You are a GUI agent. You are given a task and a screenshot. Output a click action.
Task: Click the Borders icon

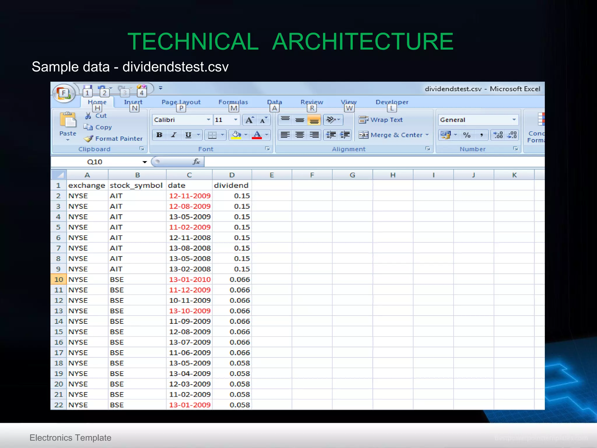point(212,135)
